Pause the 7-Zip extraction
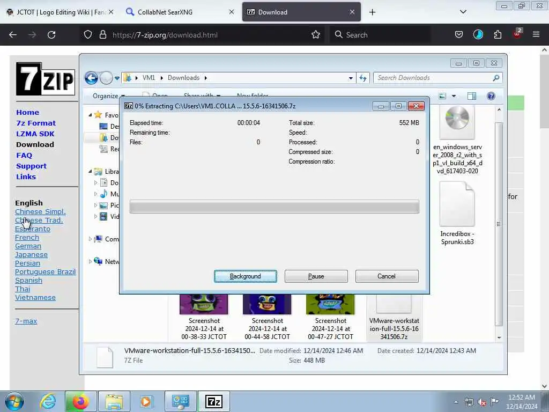The image size is (549, 412). (x=316, y=276)
